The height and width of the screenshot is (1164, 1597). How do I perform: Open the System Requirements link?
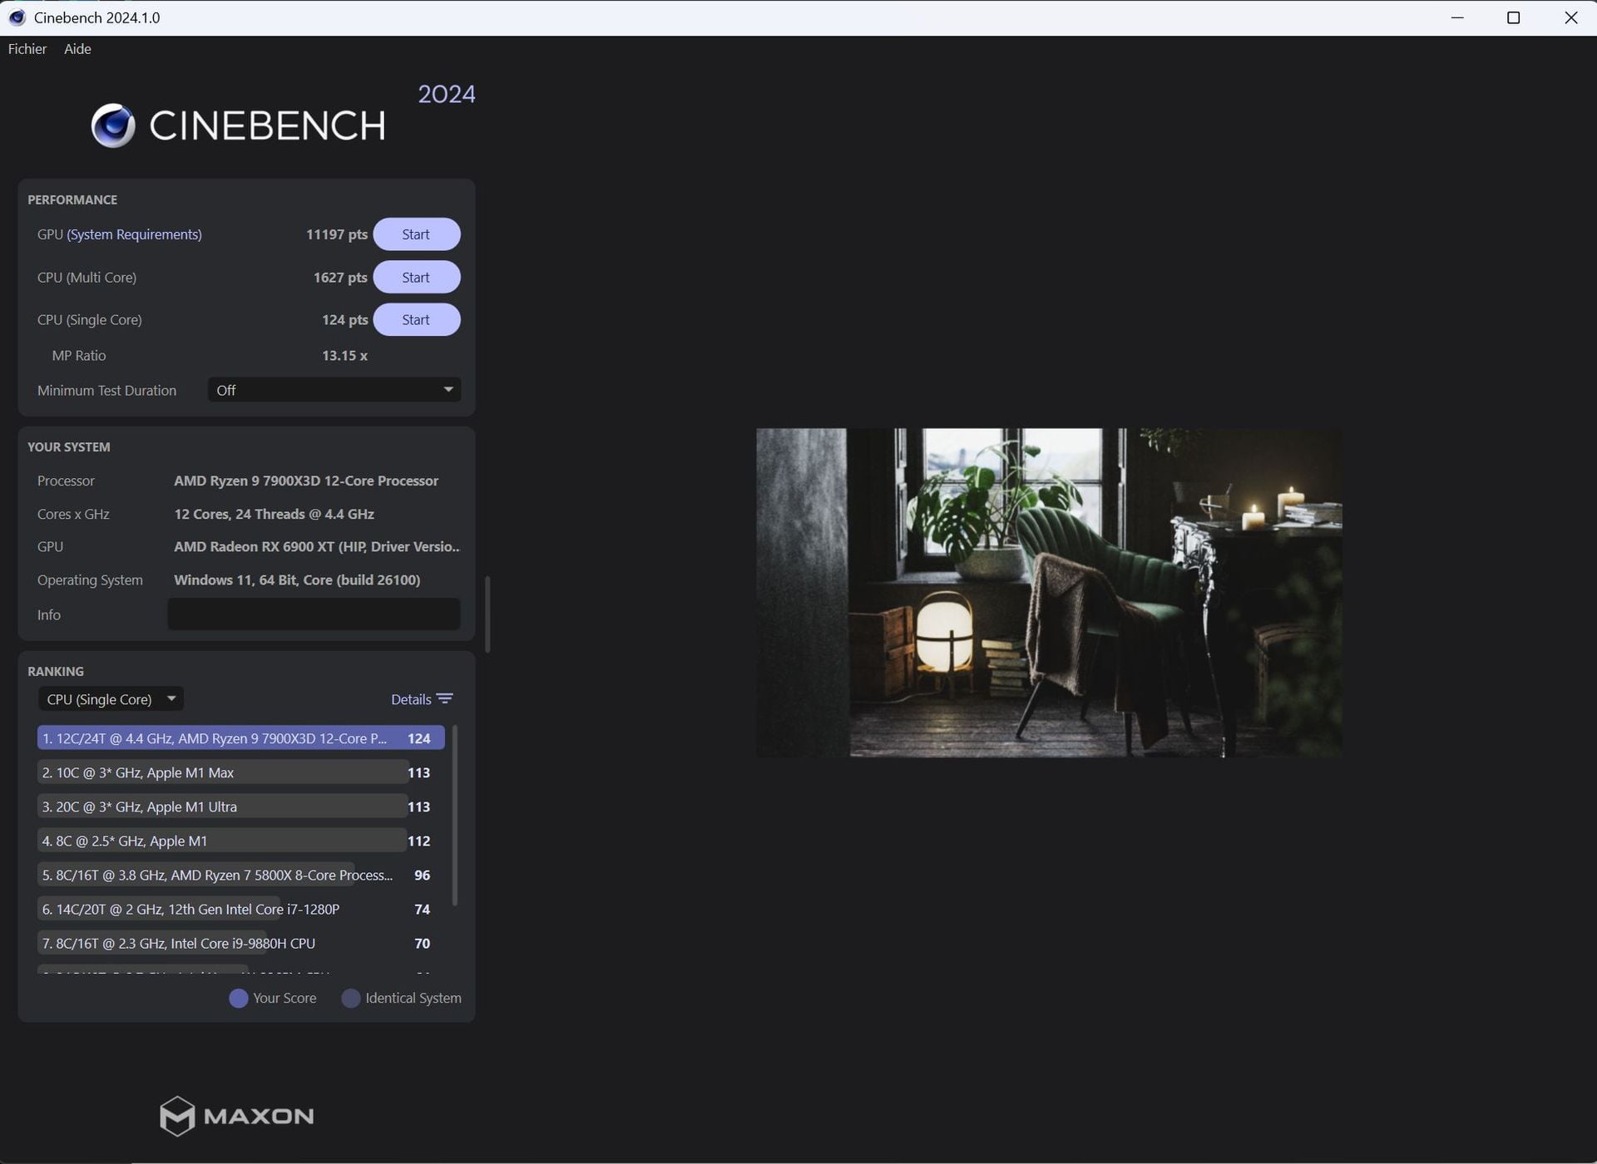click(x=135, y=234)
